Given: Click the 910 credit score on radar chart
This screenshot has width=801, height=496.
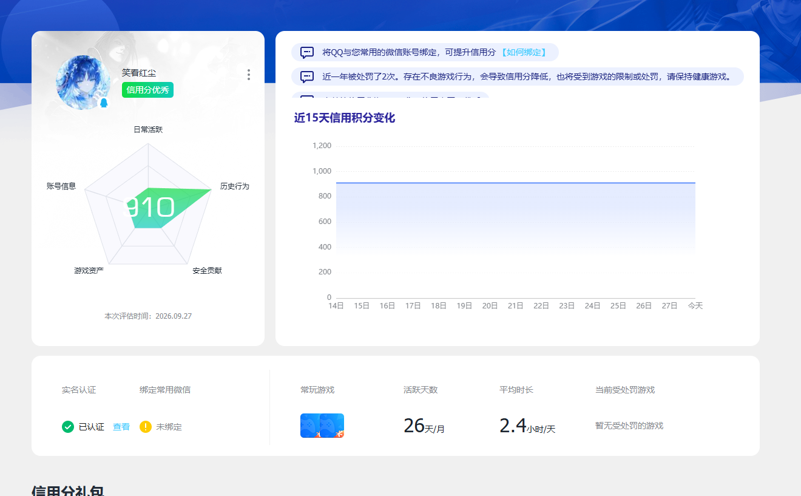Looking at the screenshot, I should coord(149,208).
